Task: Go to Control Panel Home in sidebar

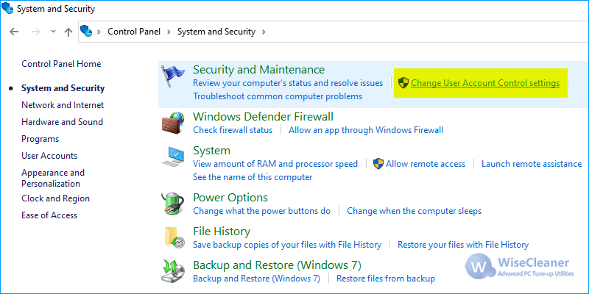Action: click(61, 64)
